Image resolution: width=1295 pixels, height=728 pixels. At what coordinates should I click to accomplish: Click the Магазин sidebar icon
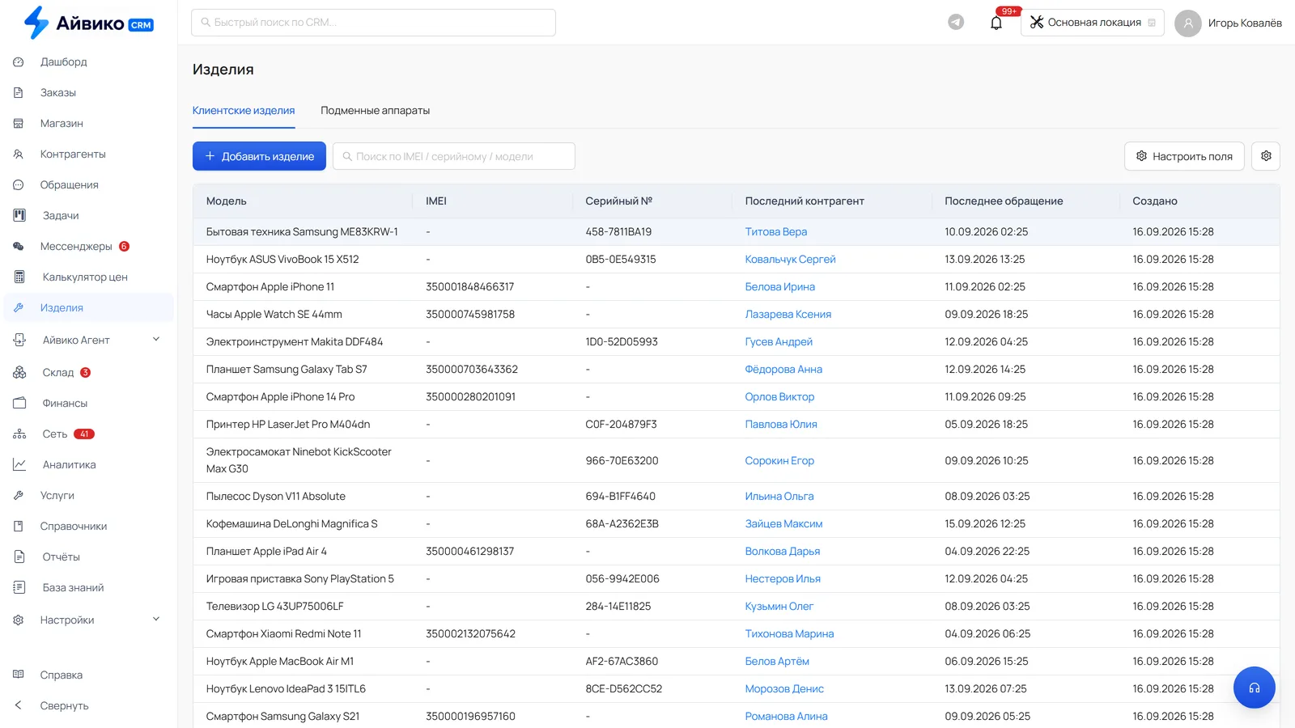coord(19,124)
